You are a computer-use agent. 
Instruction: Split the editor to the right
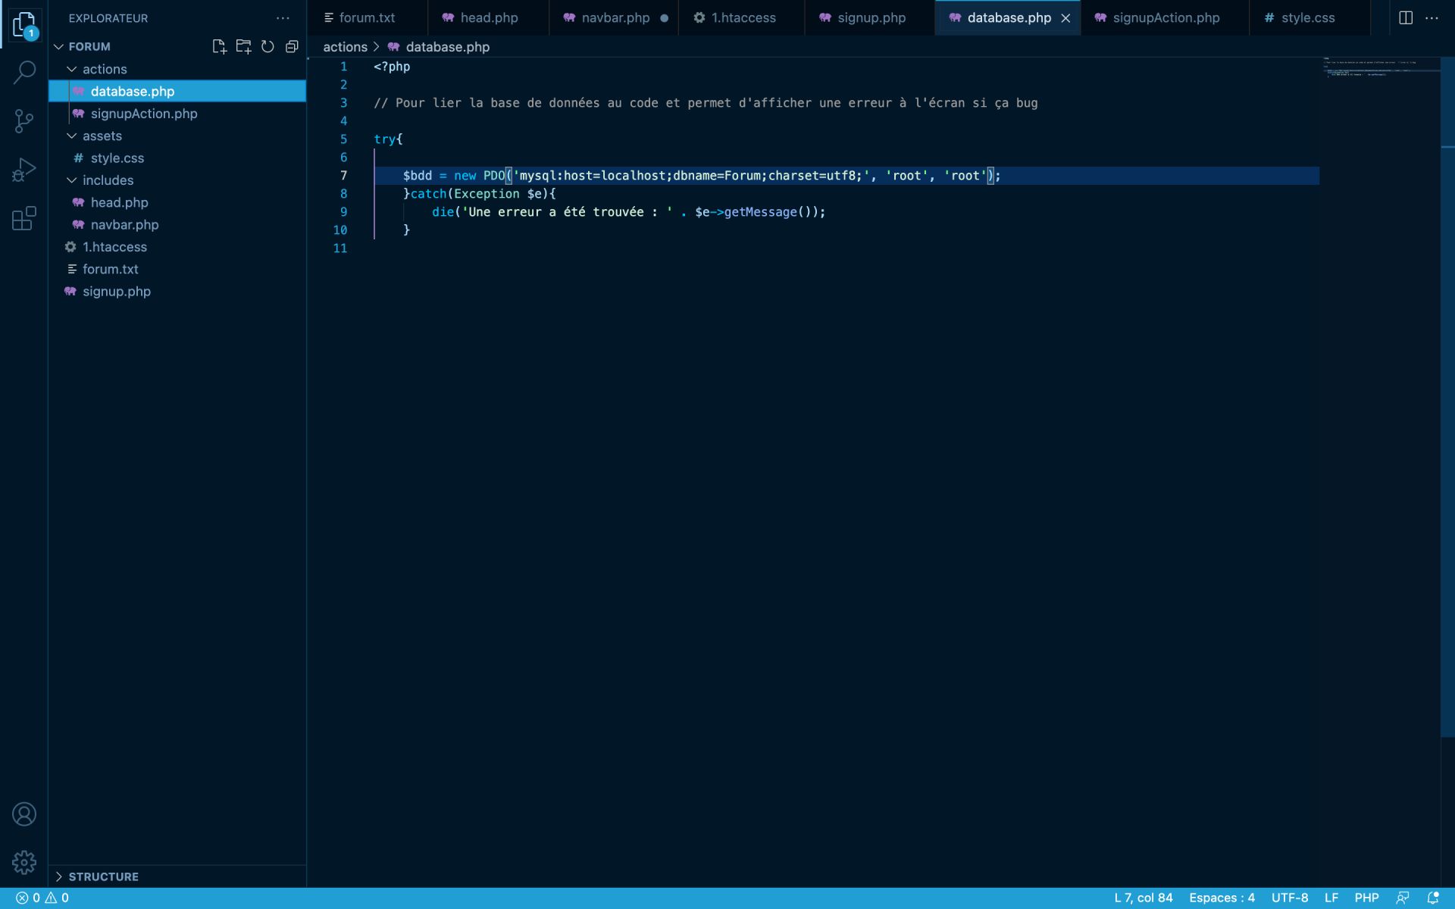coord(1405,17)
